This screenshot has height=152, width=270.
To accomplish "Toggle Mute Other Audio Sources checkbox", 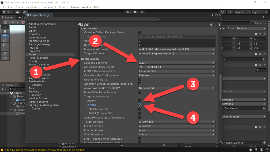I will (x=140, y=92).
